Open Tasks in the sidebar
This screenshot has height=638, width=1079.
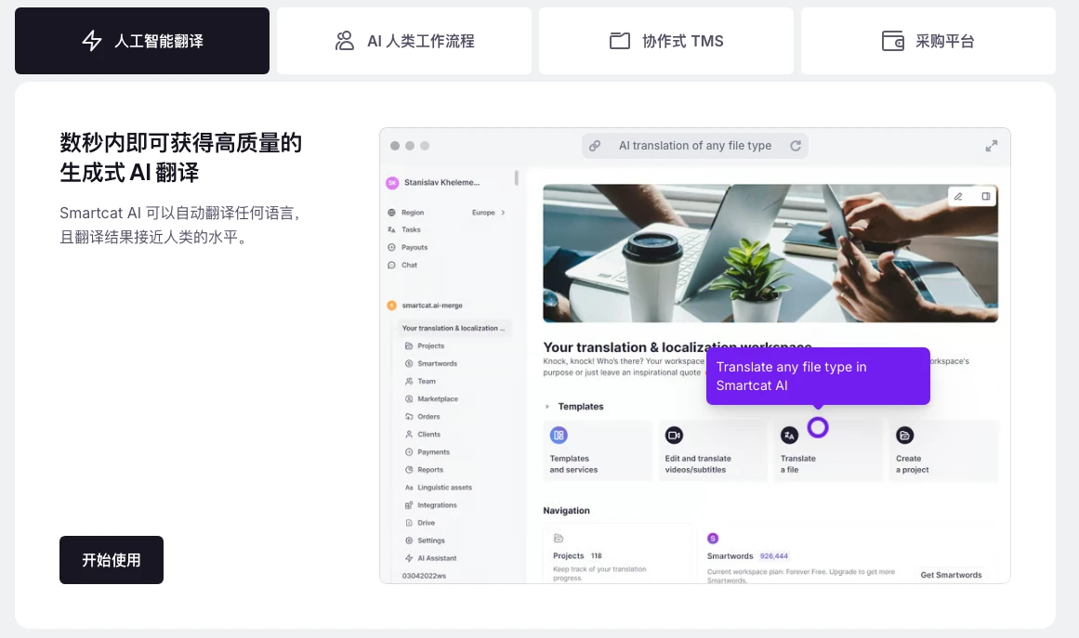click(411, 229)
